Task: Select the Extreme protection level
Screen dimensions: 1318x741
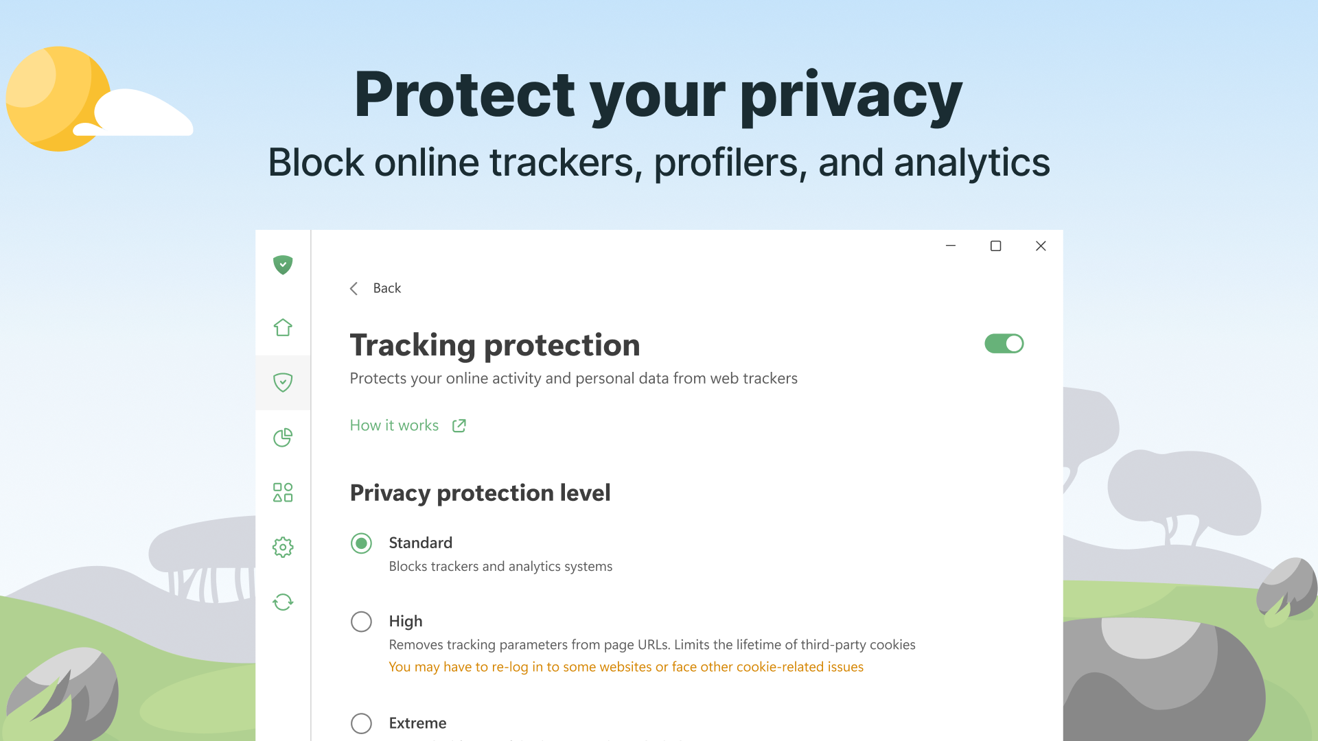Action: [x=361, y=723]
